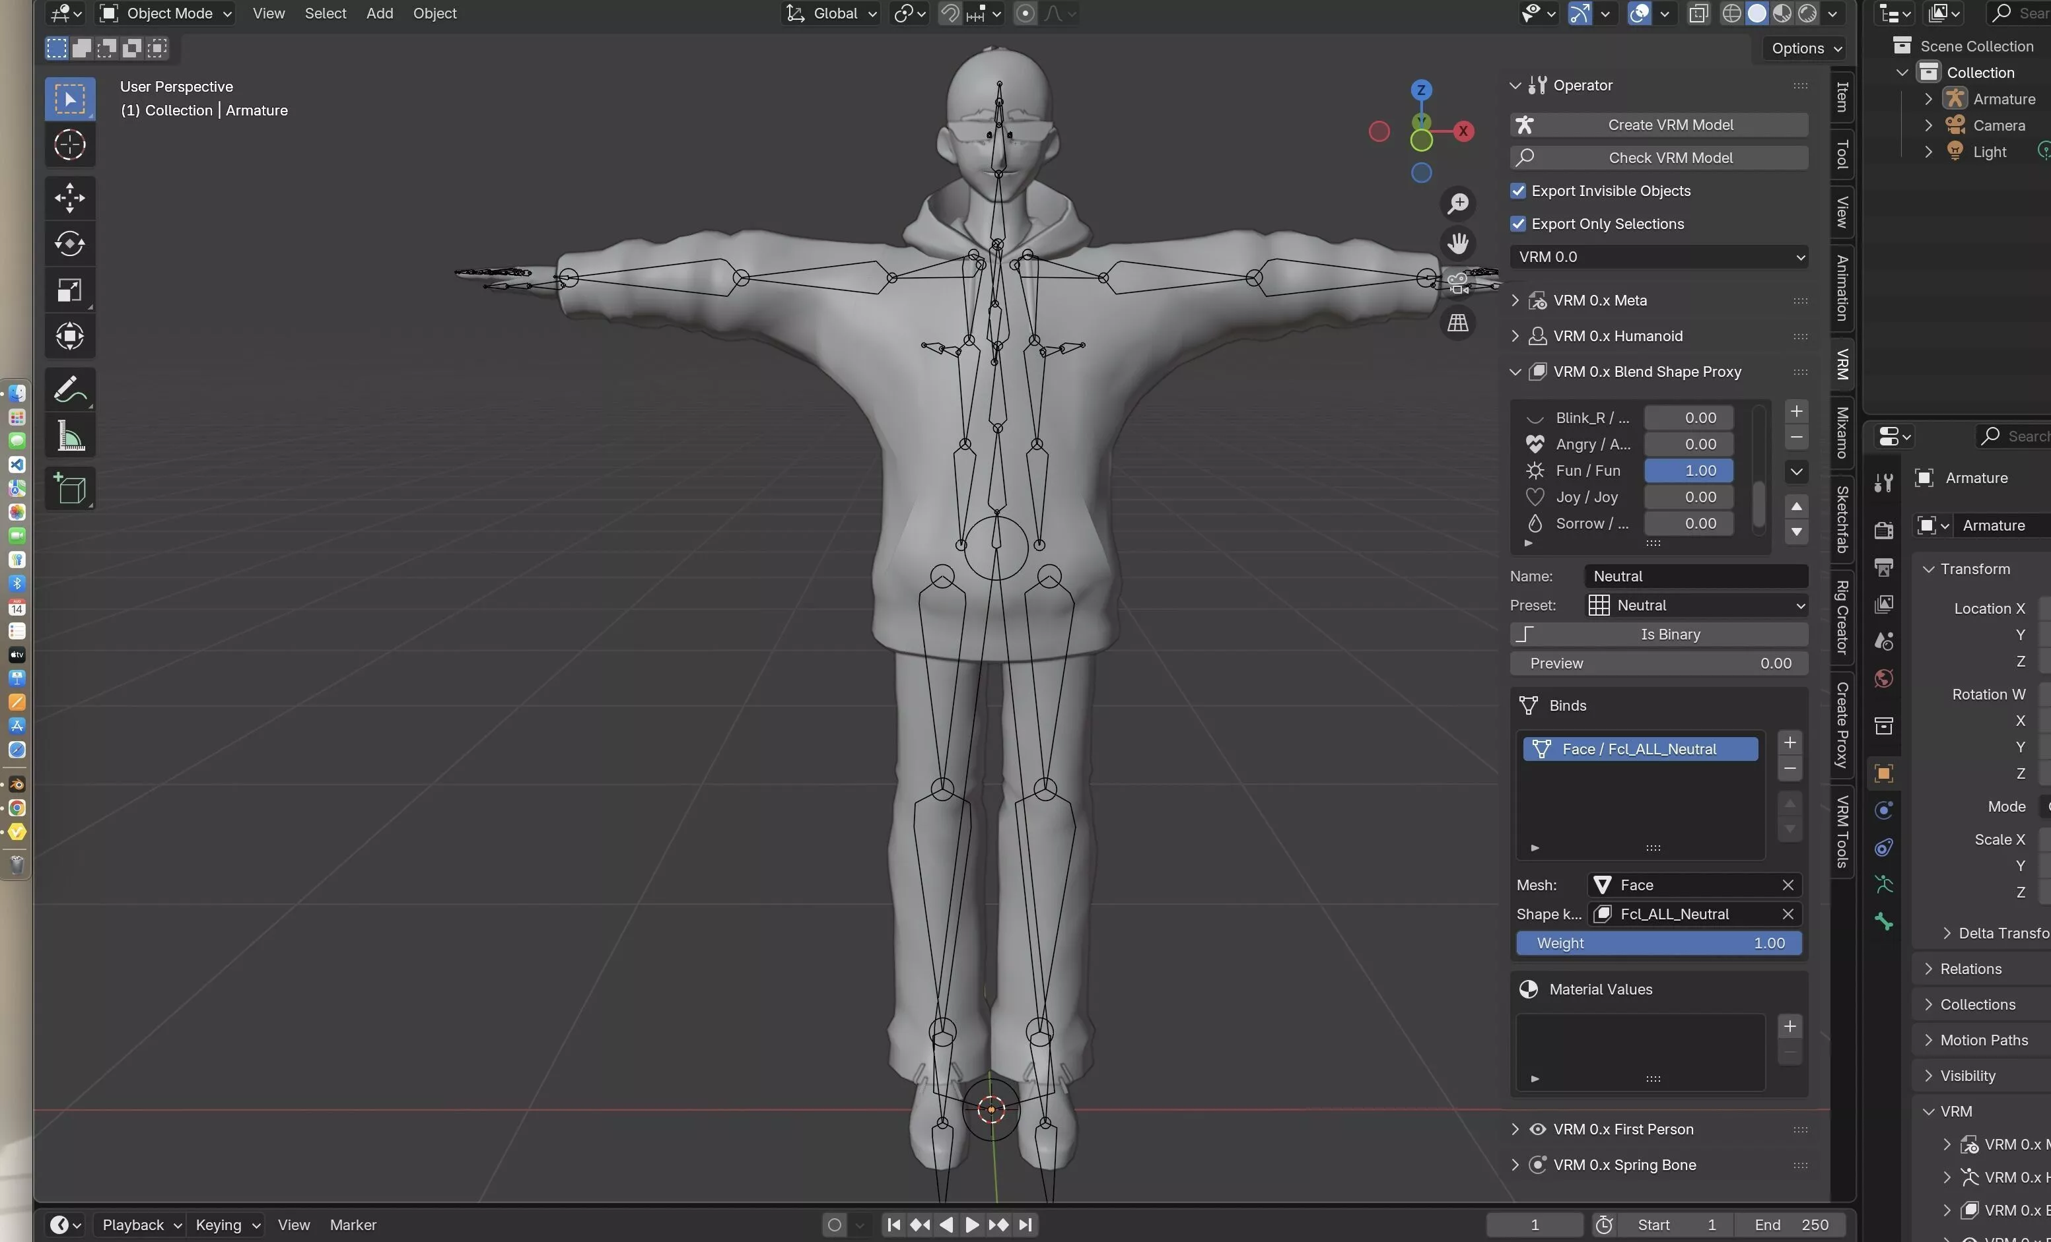Image resolution: width=2051 pixels, height=1242 pixels.
Task: Click the Check VRM Model button
Action: 1658,158
